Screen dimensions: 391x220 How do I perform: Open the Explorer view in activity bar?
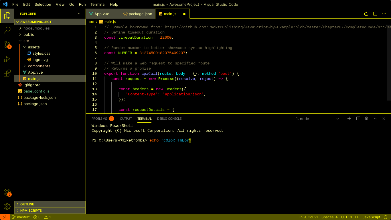(7, 16)
